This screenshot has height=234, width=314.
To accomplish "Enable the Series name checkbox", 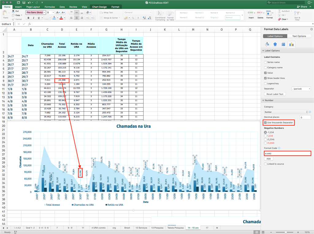I will (x=266, y=62).
